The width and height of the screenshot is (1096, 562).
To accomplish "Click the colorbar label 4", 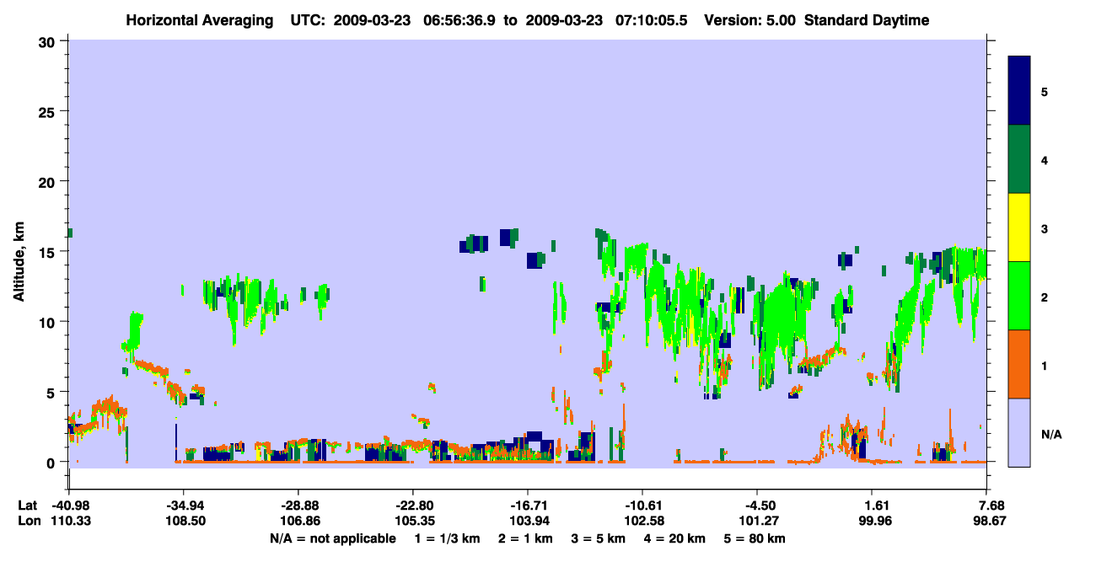I will [1045, 159].
